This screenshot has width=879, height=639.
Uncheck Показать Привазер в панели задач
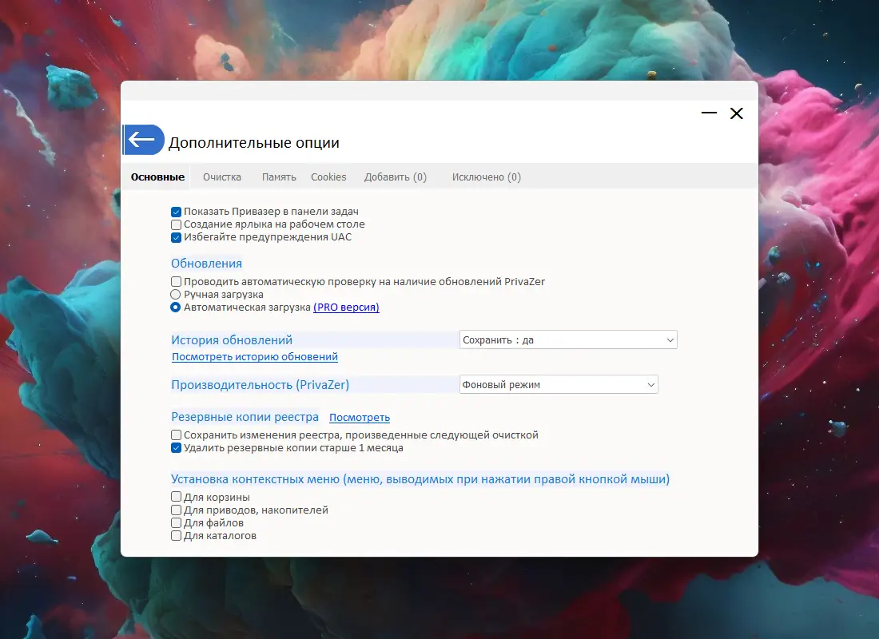(176, 212)
